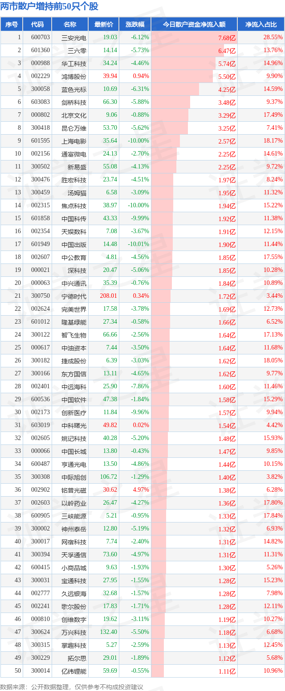Click 万兴科技 price 132.40
The image size is (285, 691).
109,632
